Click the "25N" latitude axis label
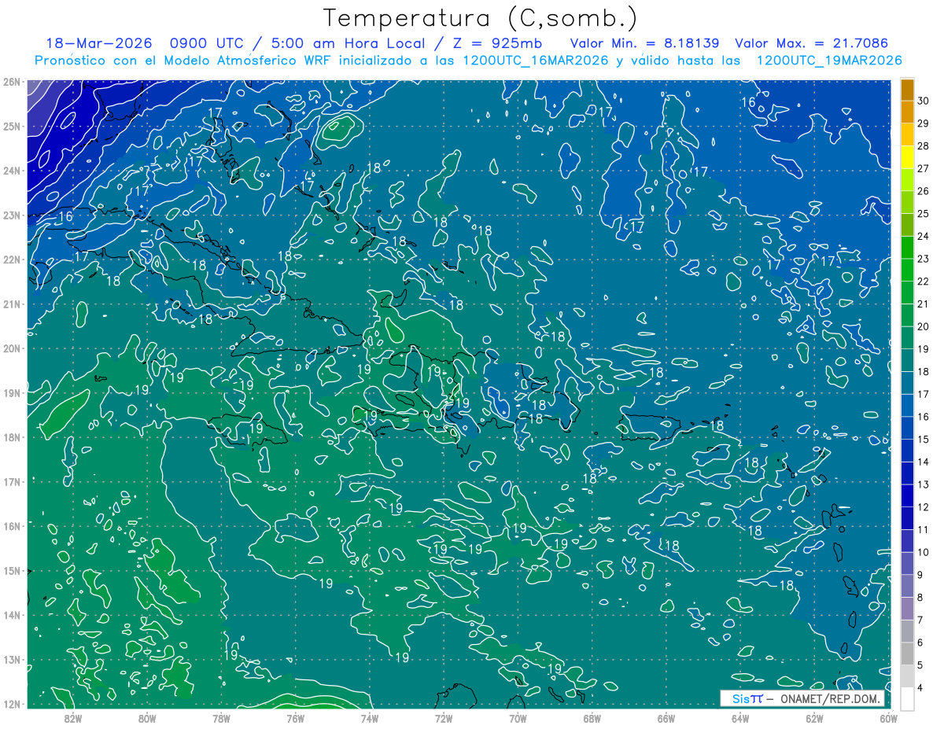Image resolution: width=944 pixels, height=729 pixels. pos(12,126)
